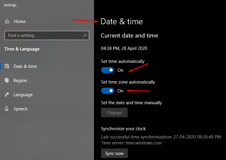This screenshot has height=160, width=226.
Task: Focus the Find a setting search field
Action: coord(44,35)
